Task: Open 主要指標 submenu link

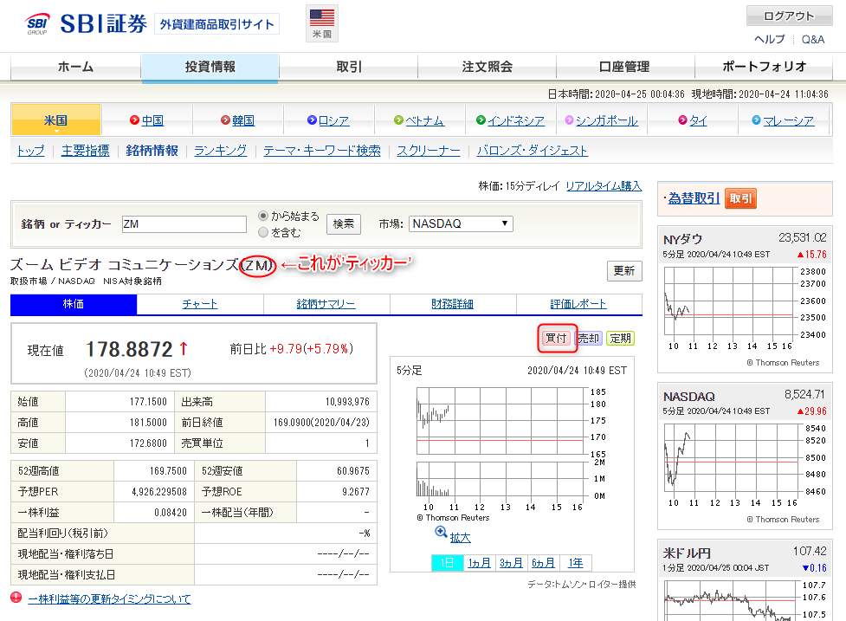Action: pos(85,151)
